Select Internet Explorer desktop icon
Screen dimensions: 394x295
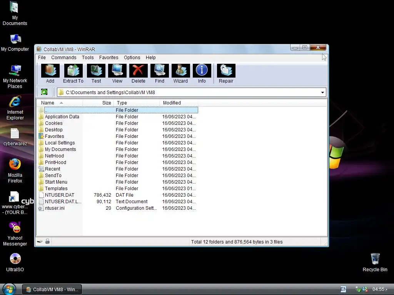coord(15,108)
